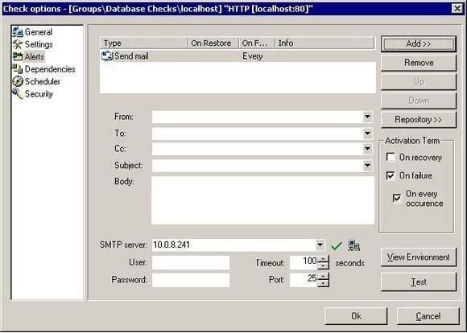This screenshot has height=333, width=467.
Task: Click the Settings wrench icon
Action: 18,44
